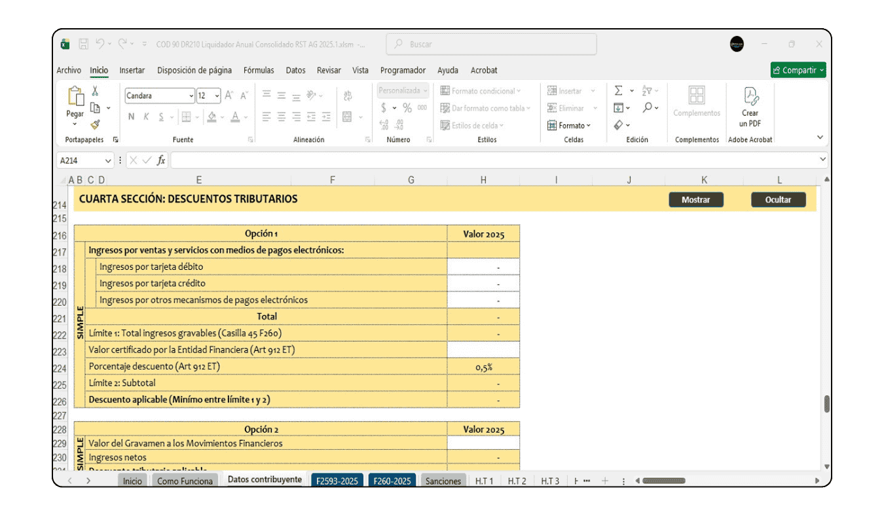The image size is (884, 516).
Task: Toggle italic formatting with K button
Action: [x=146, y=117]
